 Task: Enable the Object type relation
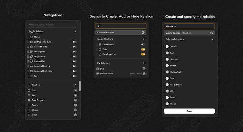point(75,57)
